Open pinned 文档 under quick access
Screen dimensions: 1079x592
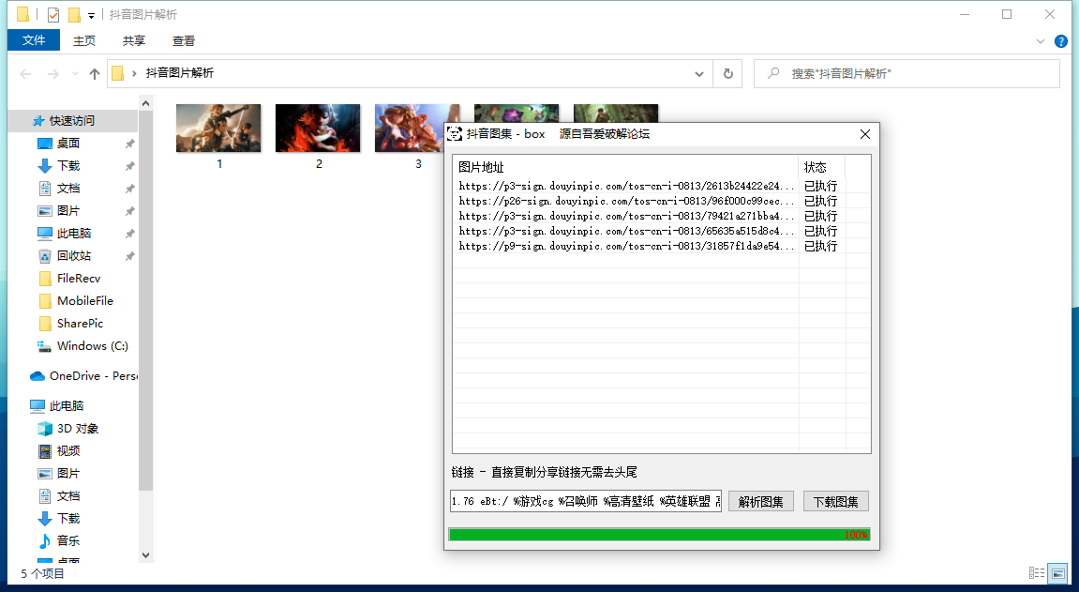pyautogui.click(x=68, y=188)
